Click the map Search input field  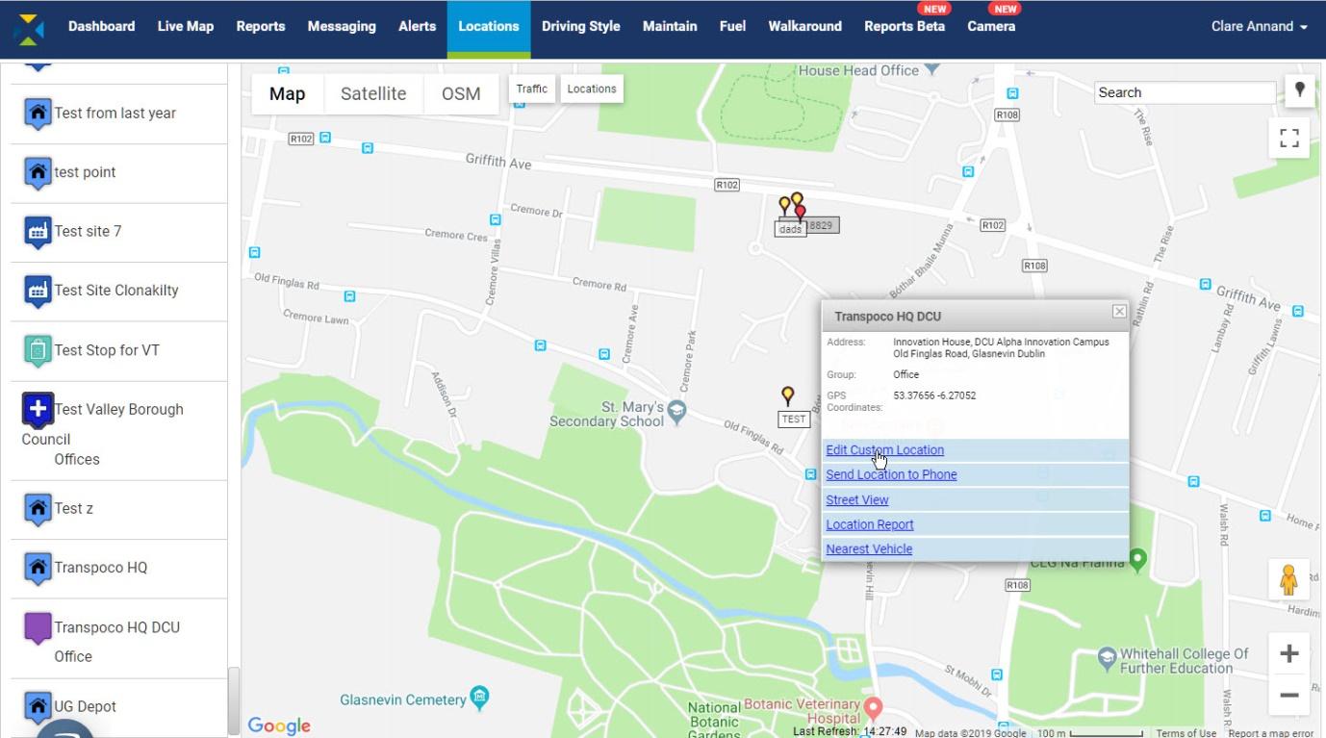pos(1186,92)
